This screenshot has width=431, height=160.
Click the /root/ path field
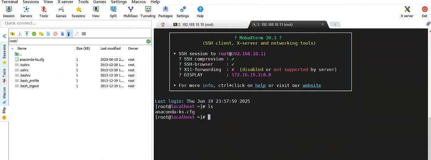(x=77, y=41)
